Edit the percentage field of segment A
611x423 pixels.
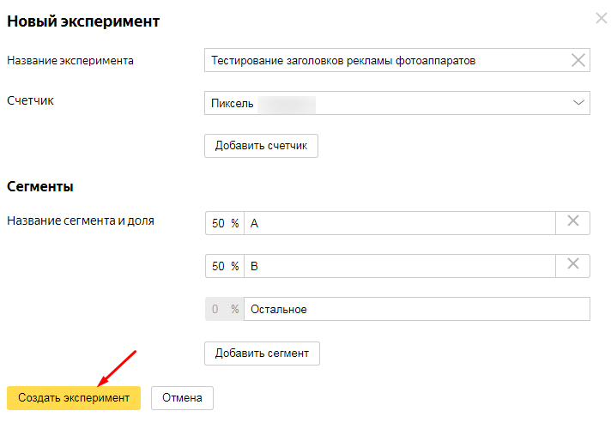pos(219,223)
